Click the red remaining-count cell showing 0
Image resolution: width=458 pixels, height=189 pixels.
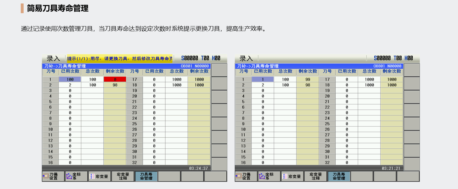click(115, 79)
